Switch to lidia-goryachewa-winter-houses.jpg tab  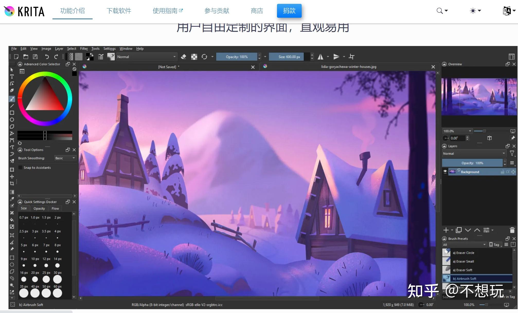point(349,67)
